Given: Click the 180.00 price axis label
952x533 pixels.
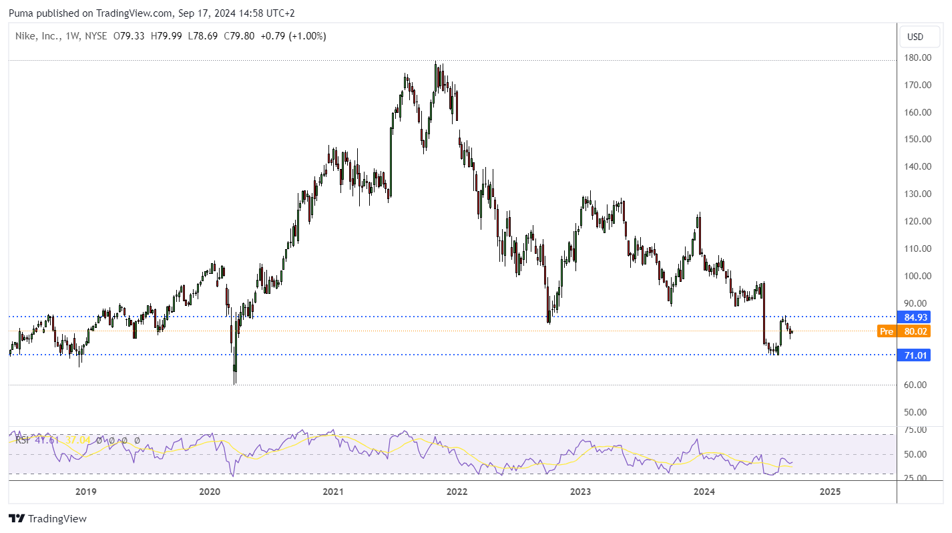Looking at the screenshot, I should (x=917, y=58).
